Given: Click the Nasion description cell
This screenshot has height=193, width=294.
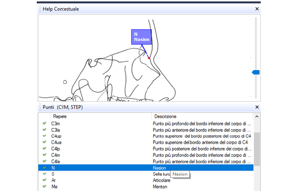Looking at the screenshot, I should (x=159, y=168).
